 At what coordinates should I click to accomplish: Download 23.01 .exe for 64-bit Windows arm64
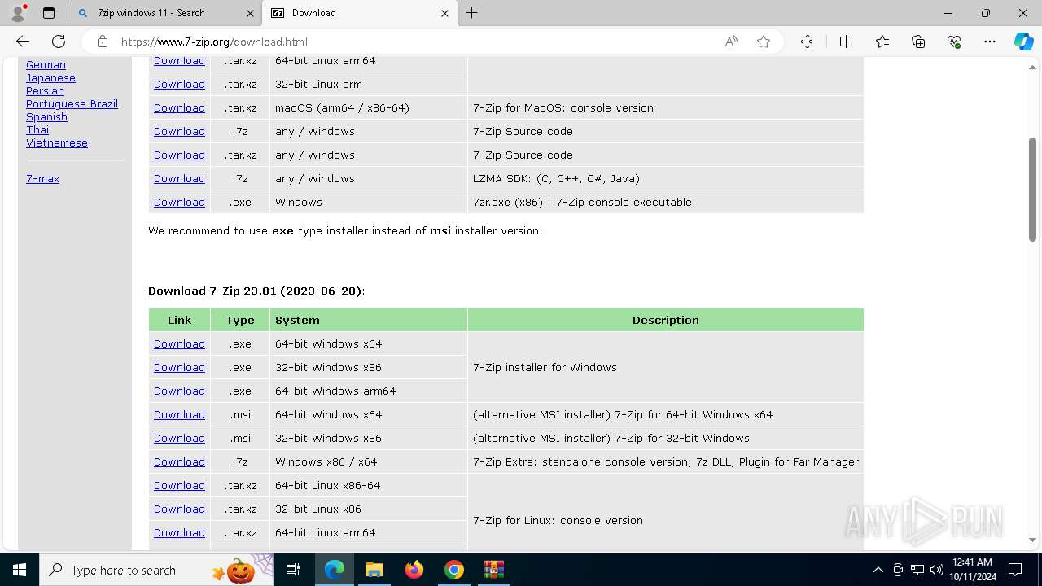pos(179,391)
